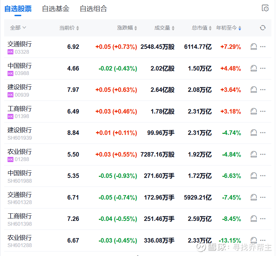This screenshot has height=256, width=280.
Task: Set alert bell for 中国银行 03988
Action: tap(254, 68)
